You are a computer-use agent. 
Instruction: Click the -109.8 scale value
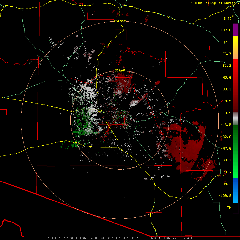click(225, 196)
